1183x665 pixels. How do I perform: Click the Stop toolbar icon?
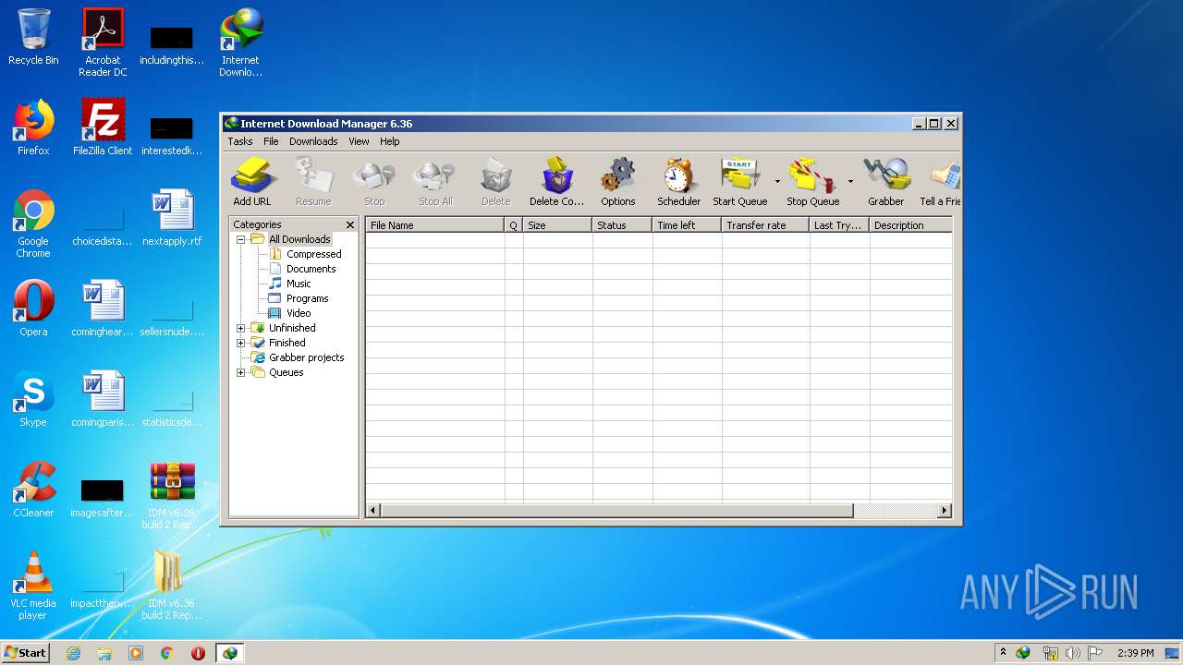374,182
